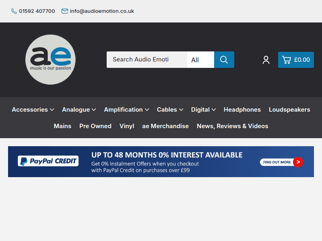Expand the Accessories menu
The width and height of the screenshot is (322, 241).
point(33,110)
